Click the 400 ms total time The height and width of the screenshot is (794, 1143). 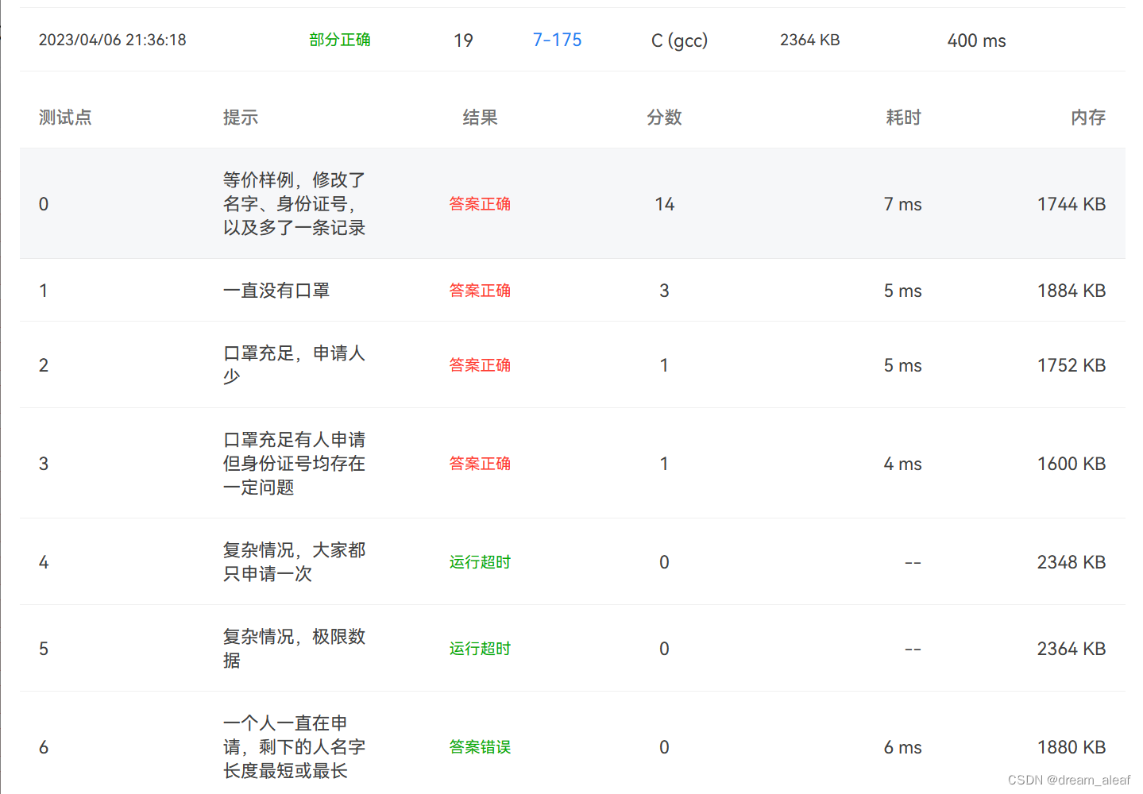pyautogui.click(x=976, y=40)
